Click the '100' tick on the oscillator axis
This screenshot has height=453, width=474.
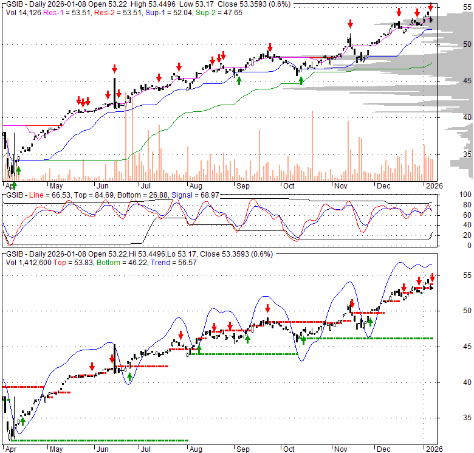(x=465, y=195)
